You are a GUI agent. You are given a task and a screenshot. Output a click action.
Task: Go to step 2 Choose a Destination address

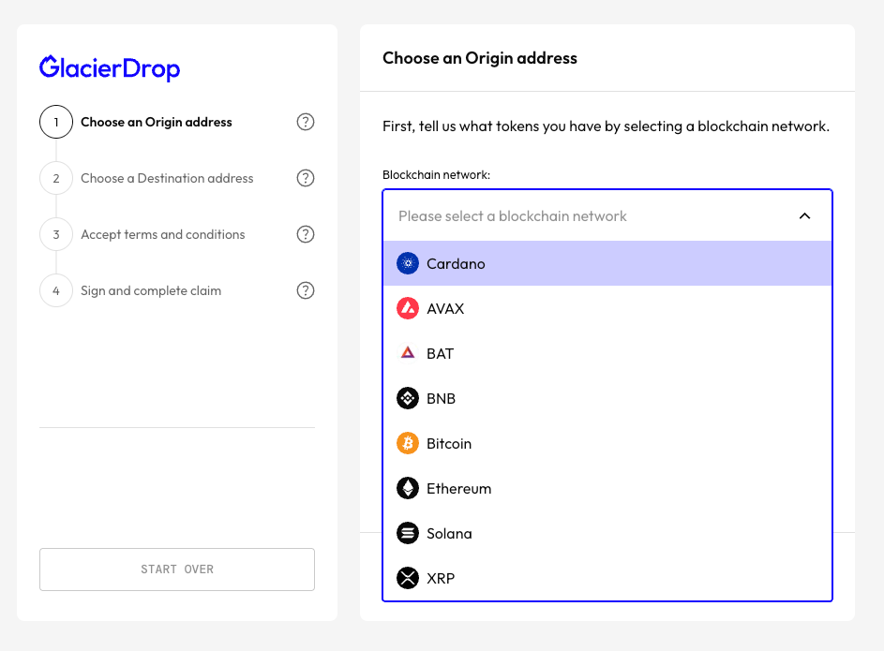(x=167, y=178)
